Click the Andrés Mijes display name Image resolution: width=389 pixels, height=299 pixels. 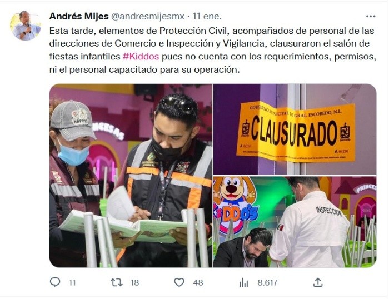79,16
